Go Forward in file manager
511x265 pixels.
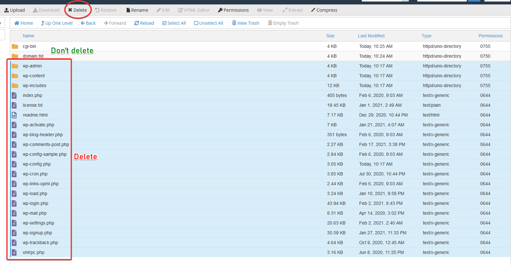point(115,23)
